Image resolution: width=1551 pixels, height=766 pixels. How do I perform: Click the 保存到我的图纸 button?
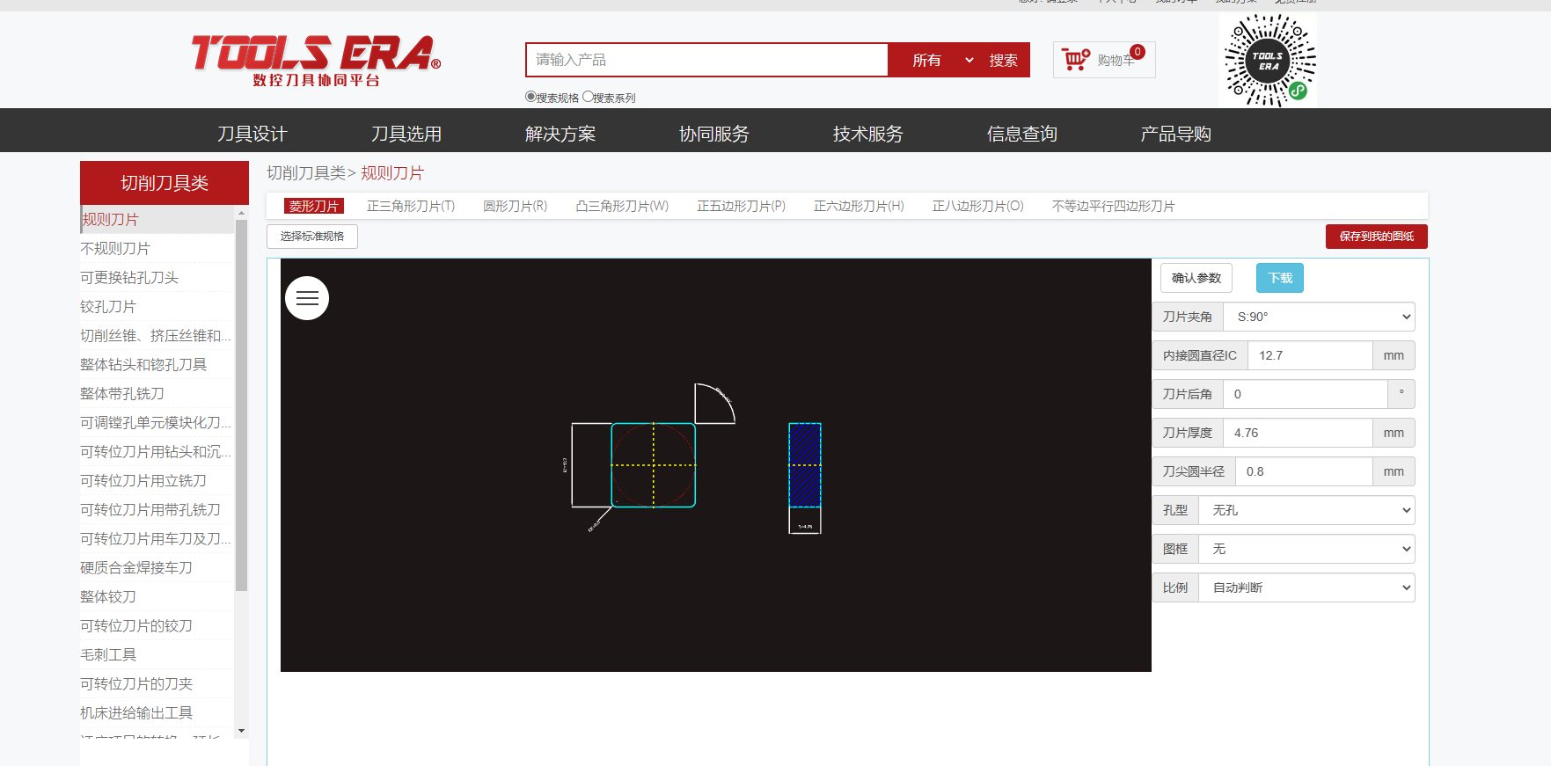click(x=1377, y=236)
